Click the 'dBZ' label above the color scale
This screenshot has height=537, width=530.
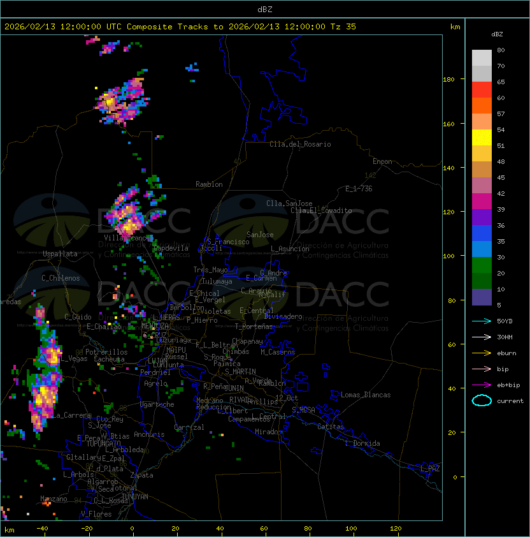click(x=497, y=34)
